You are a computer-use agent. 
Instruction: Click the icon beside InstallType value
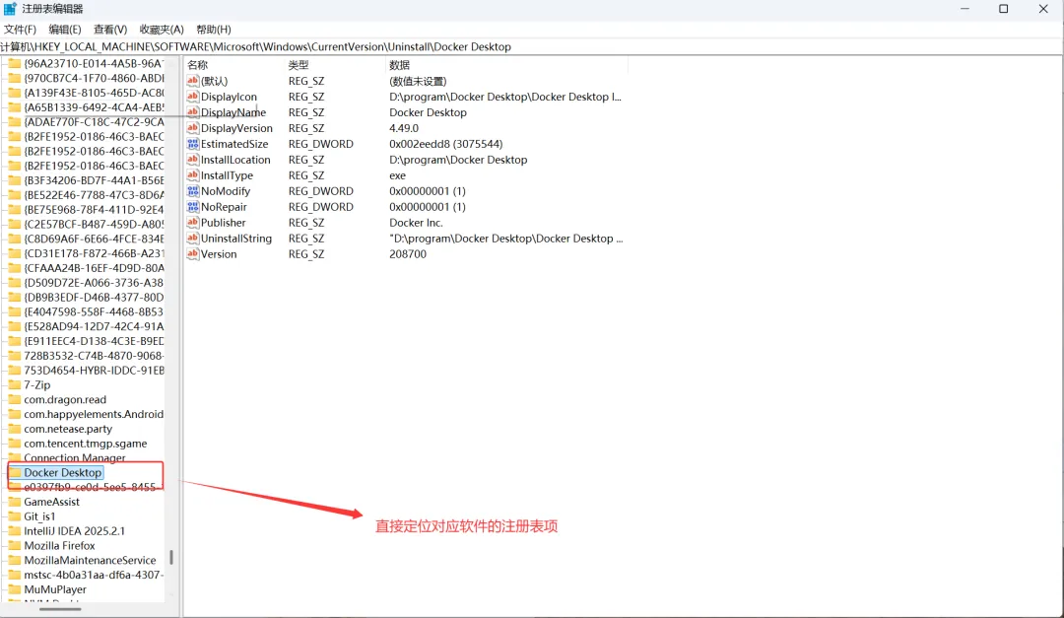click(193, 175)
